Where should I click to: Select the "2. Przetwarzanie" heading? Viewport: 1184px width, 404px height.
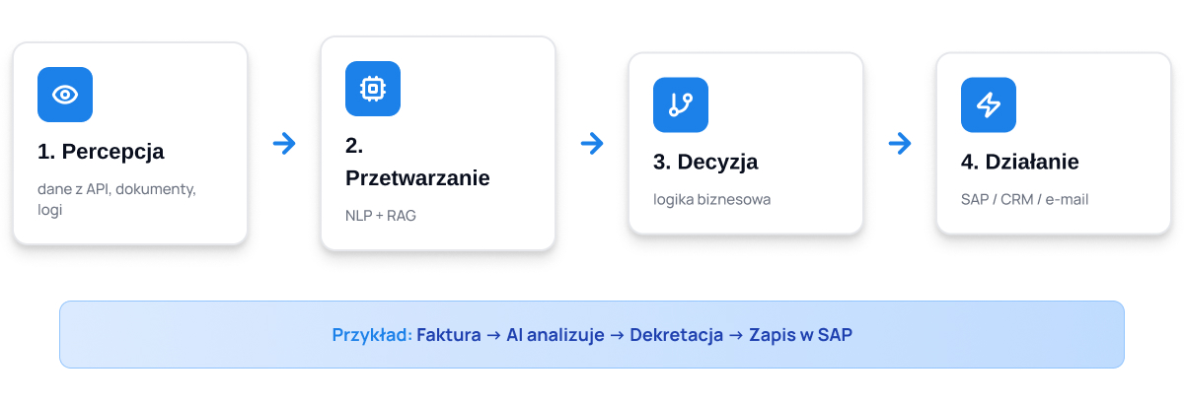tap(417, 163)
